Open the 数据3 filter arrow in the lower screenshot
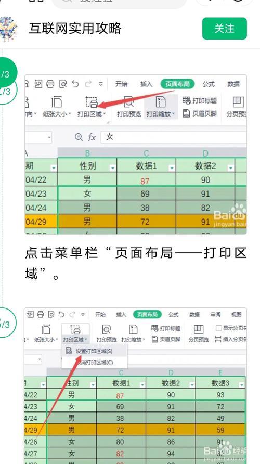 pyautogui.click(x=242, y=385)
